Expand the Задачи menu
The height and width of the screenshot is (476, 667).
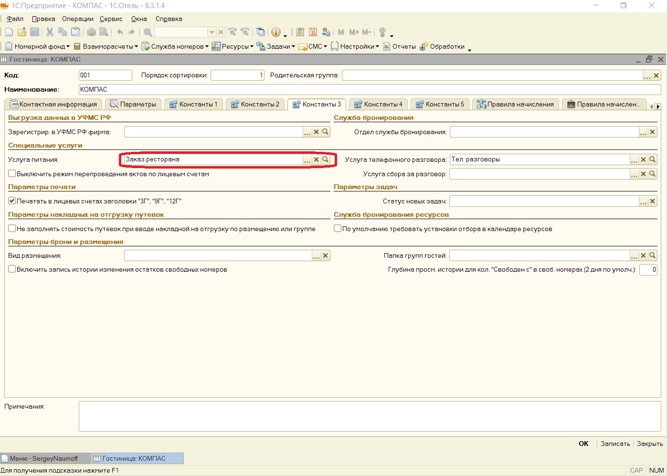pyautogui.click(x=276, y=46)
